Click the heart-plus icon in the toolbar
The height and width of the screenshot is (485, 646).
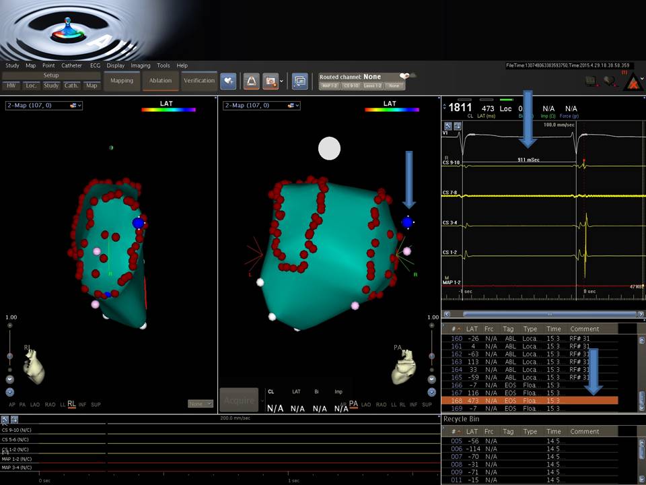[x=228, y=81]
